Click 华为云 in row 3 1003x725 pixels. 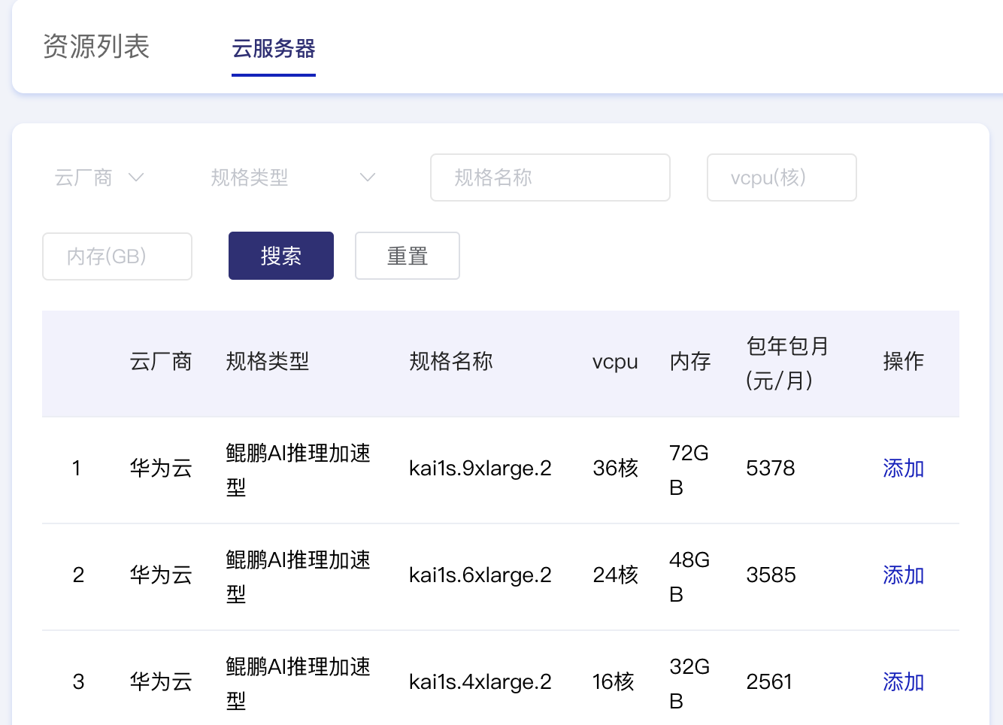point(161,682)
